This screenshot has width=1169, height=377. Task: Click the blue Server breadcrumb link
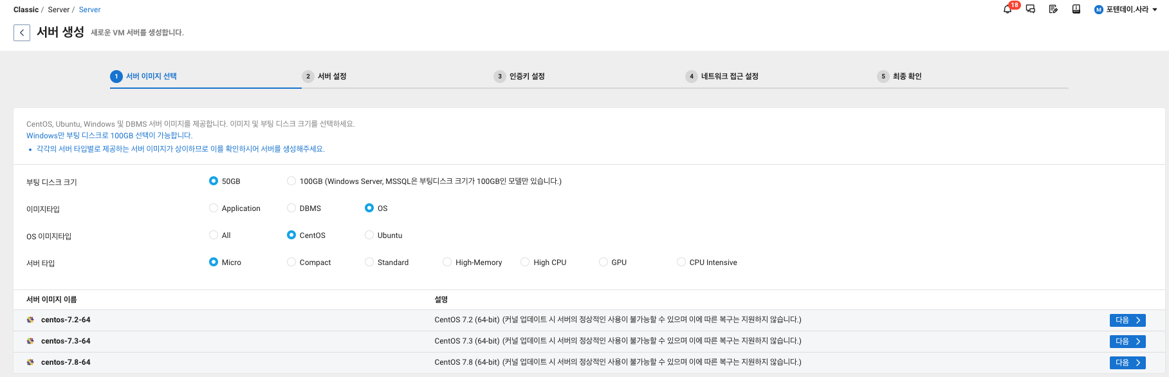coord(90,10)
